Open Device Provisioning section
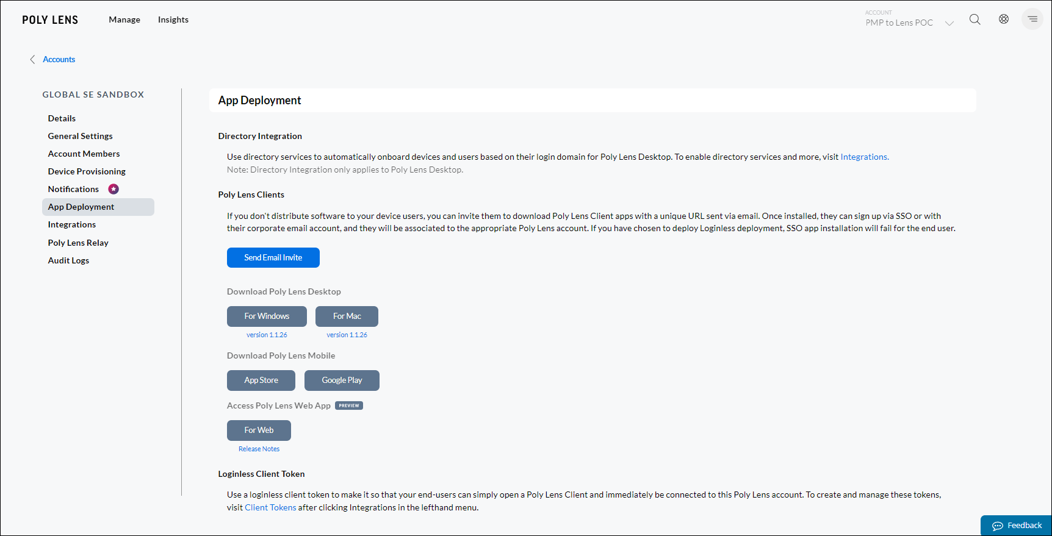This screenshot has width=1052, height=536. click(x=87, y=171)
